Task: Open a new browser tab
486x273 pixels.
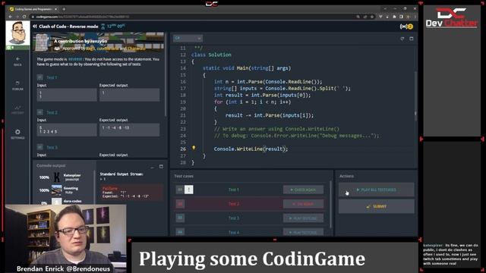Action: click(64, 9)
